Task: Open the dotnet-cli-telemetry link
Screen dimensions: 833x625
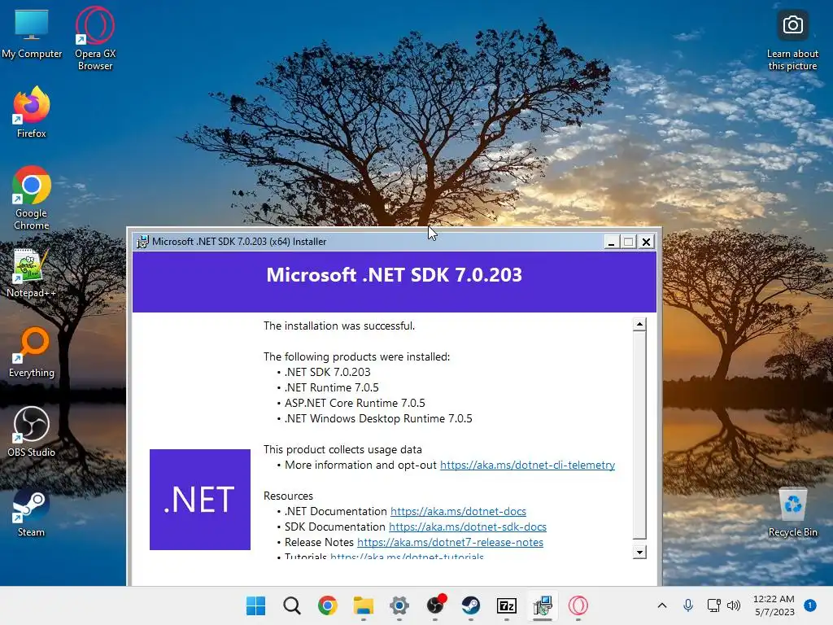Action: (527, 465)
